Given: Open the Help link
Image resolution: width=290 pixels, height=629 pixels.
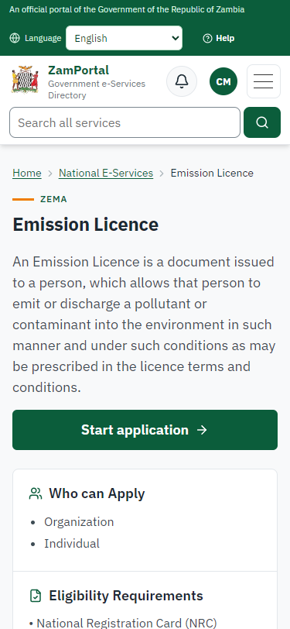Looking at the screenshot, I should [x=219, y=38].
